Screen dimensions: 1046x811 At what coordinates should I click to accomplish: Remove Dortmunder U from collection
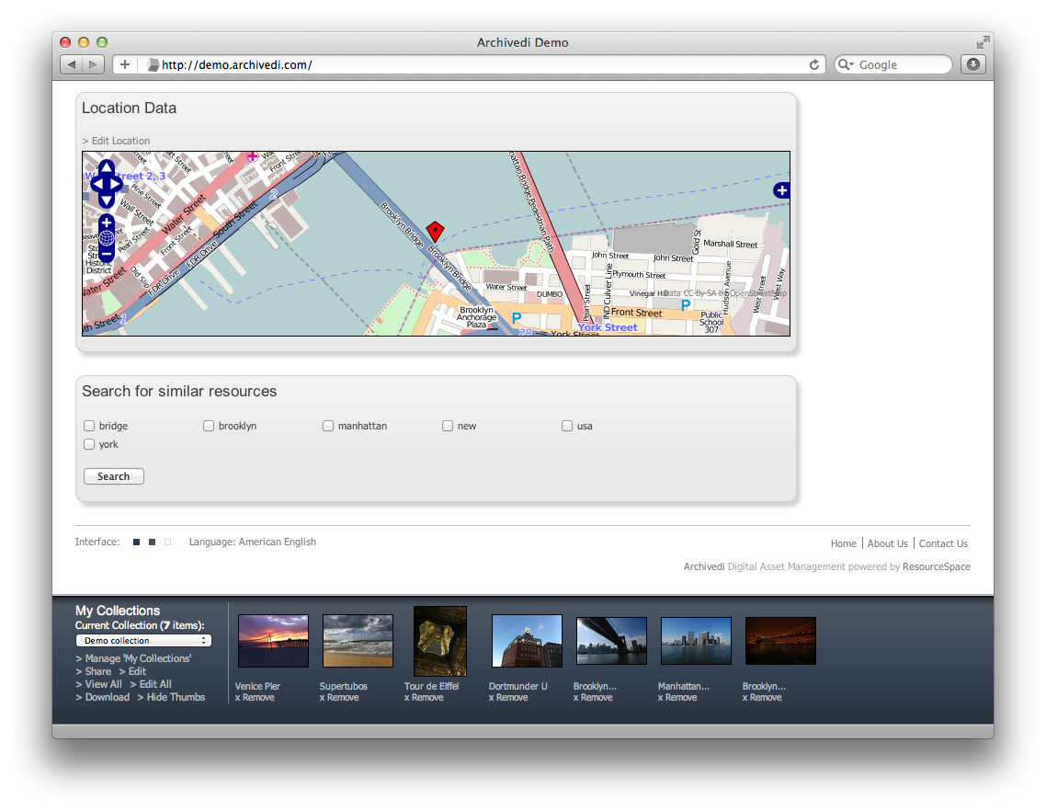[x=508, y=698]
